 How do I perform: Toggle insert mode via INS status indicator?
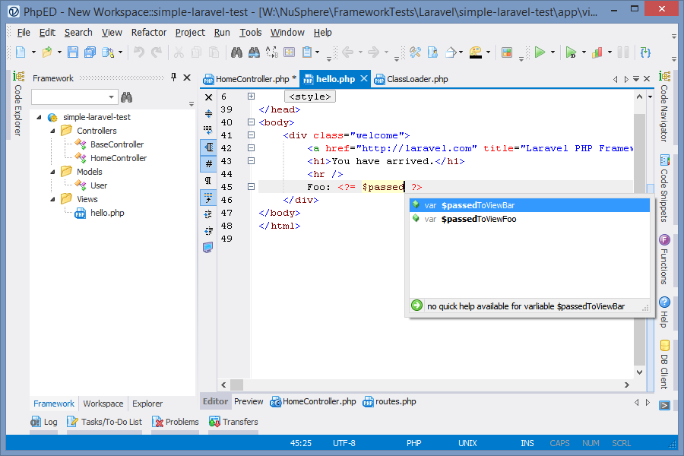pyautogui.click(x=527, y=442)
